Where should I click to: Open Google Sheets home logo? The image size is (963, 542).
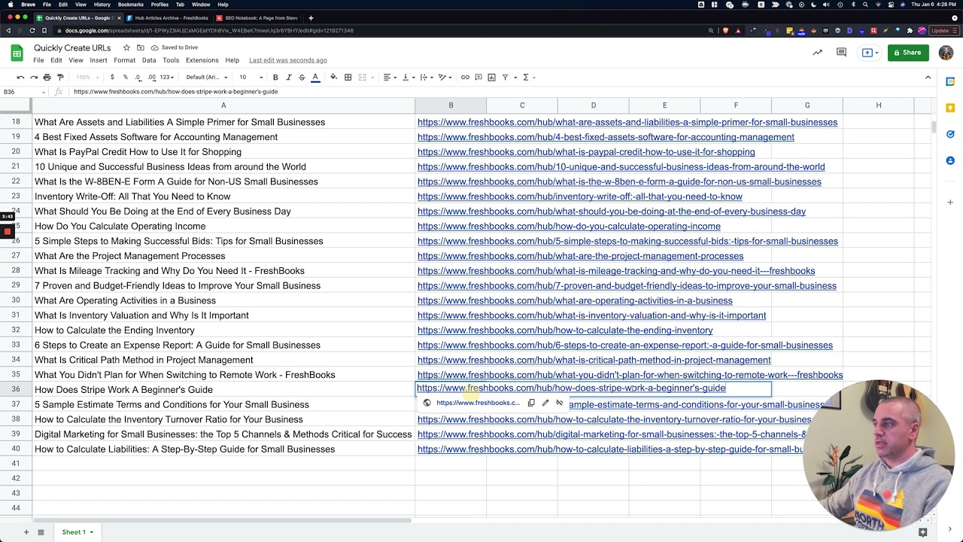[x=17, y=53]
